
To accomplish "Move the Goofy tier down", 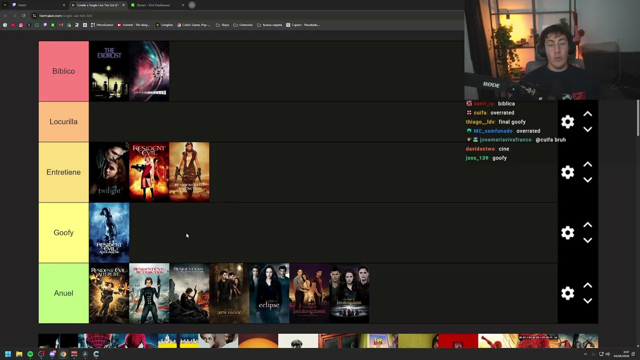I will [587, 240].
